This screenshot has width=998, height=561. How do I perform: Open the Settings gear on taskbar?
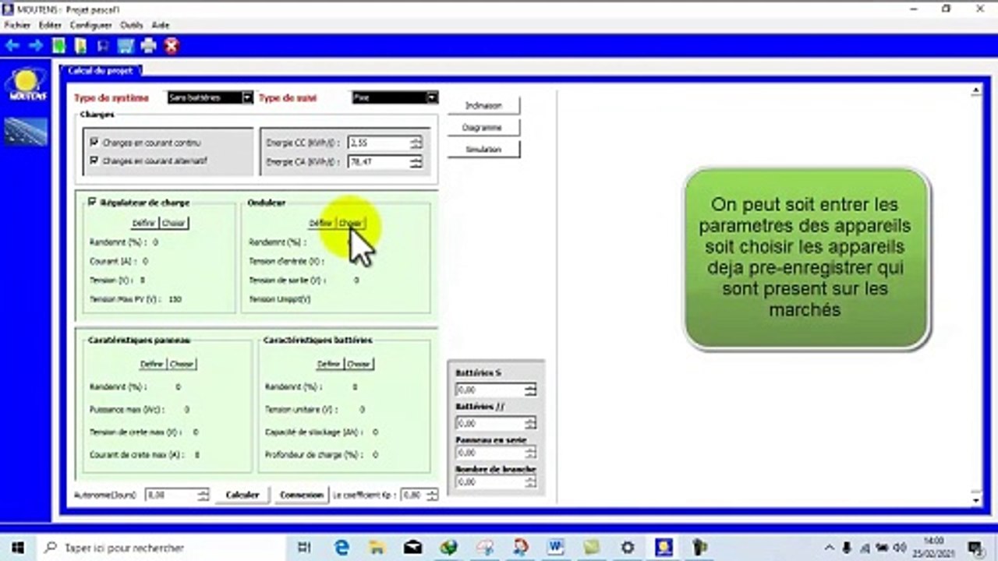pos(628,547)
